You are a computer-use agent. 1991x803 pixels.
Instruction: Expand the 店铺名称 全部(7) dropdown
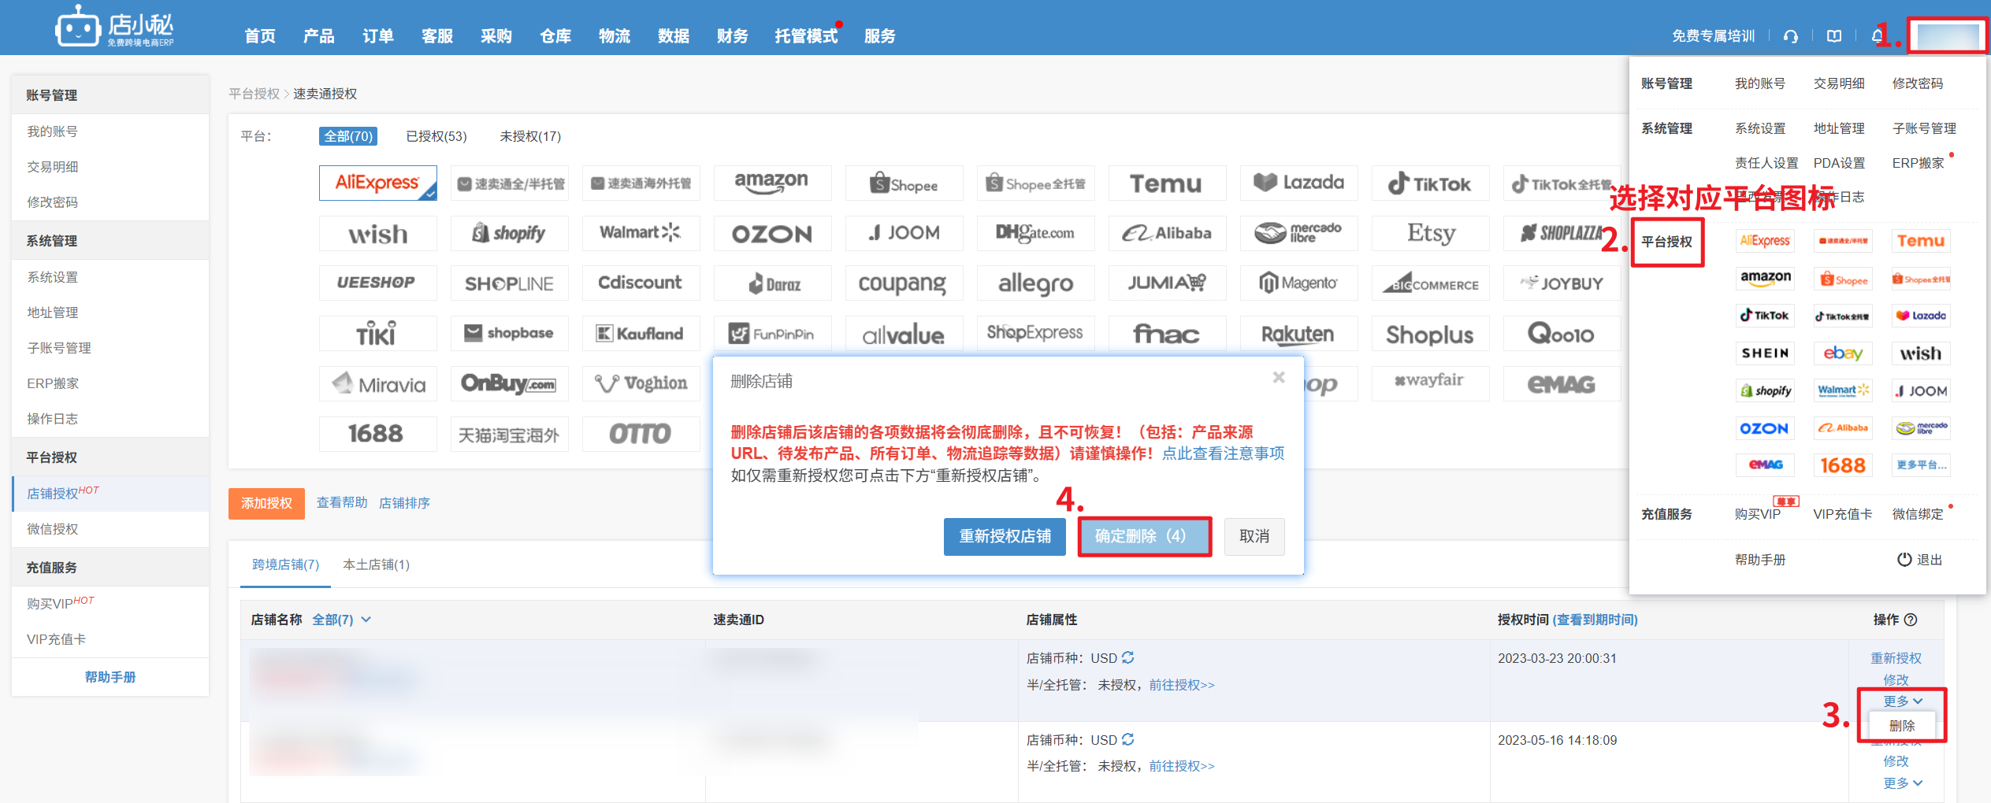point(341,620)
